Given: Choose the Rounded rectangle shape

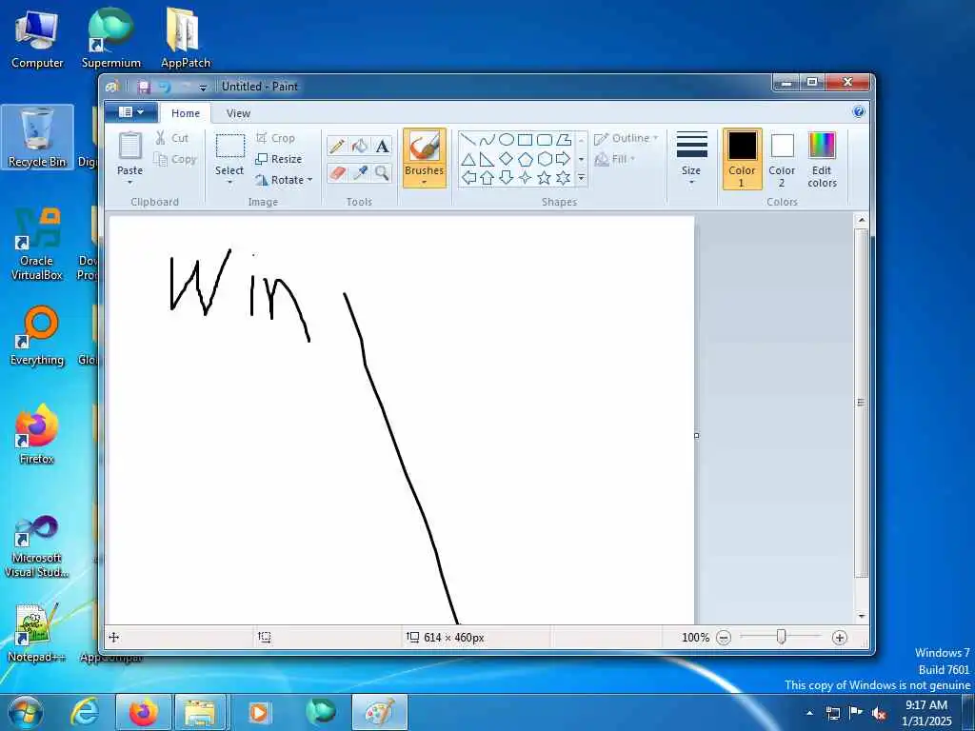Looking at the screenshot, I should coord(544,140).
